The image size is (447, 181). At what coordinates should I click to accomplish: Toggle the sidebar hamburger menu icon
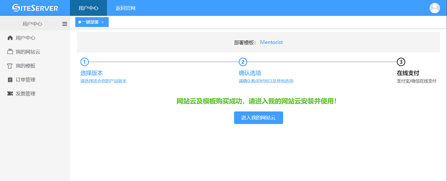65,24
